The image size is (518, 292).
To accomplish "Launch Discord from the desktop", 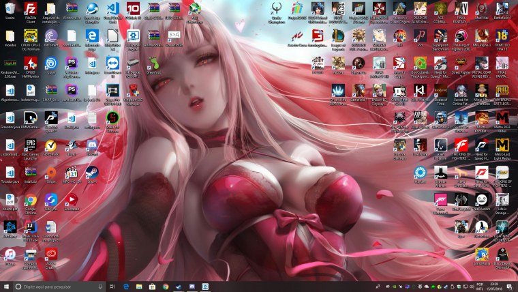I will tap(92, 145).
